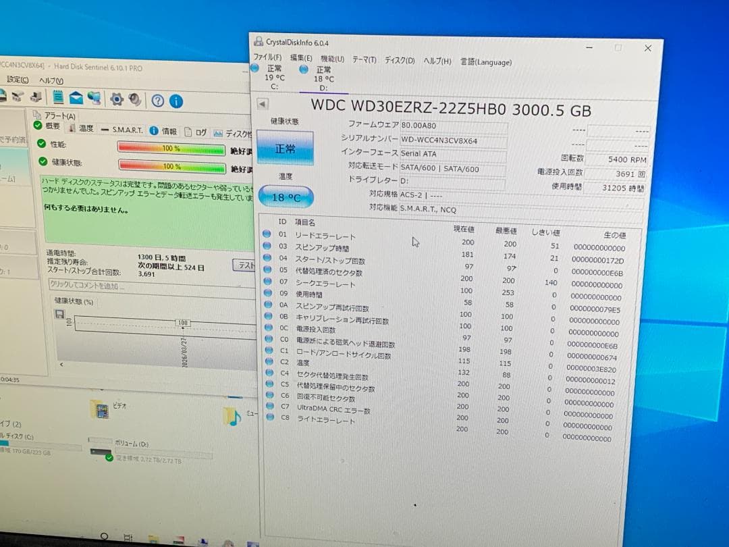Click the network computers icon in Sentinel toolbar

click(94, 98)
